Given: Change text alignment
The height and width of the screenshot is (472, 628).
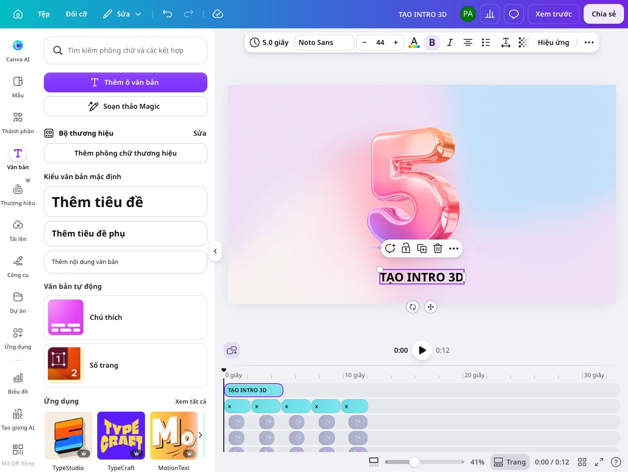Looking at the screenshot, I should 468,42.
